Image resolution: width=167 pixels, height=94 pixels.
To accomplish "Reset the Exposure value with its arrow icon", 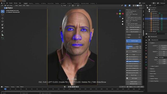I will pos(140,46).
